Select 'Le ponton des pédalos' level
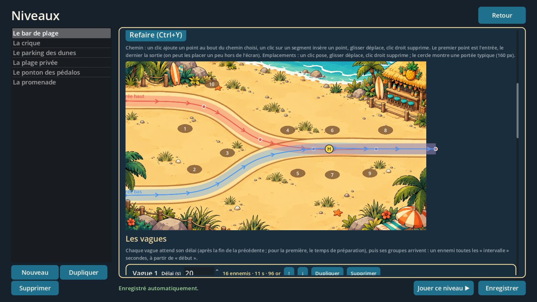Screen dimensions: 537x302 61,72
